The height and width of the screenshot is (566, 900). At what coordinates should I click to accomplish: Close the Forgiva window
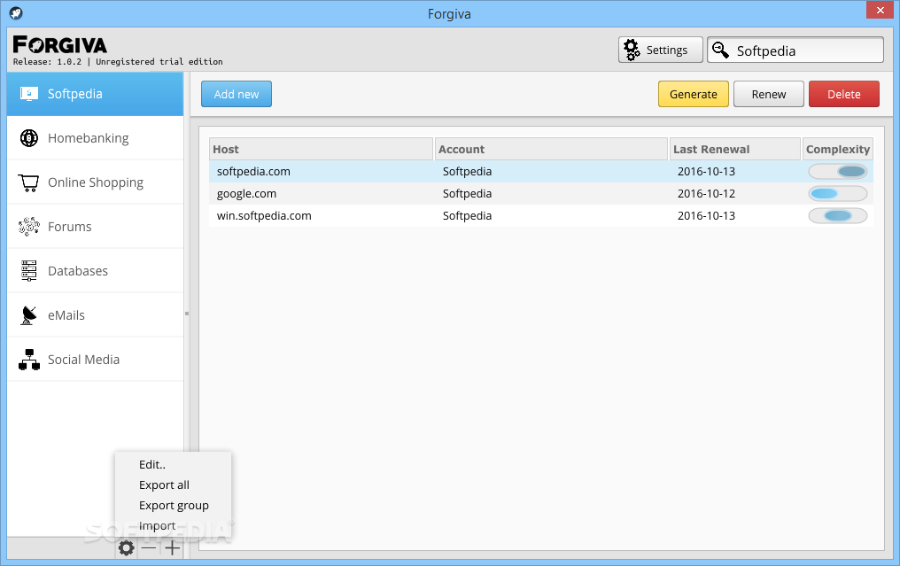(880, 10)
